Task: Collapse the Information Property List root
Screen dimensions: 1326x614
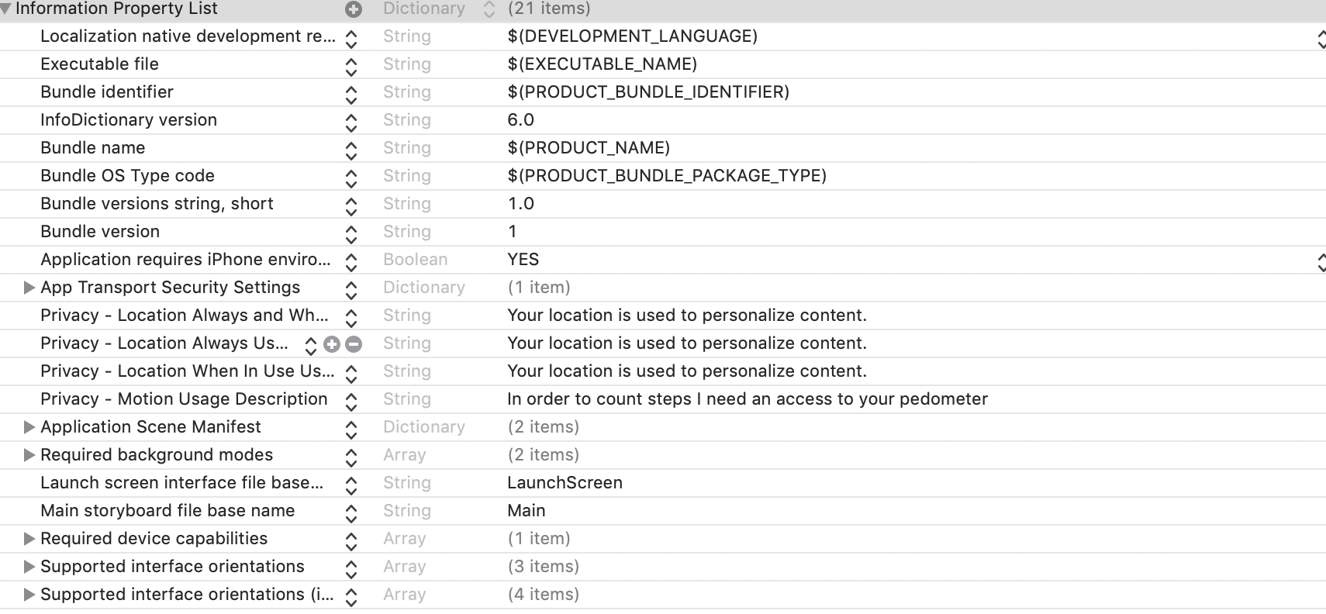Action: [x=6, y=9]
